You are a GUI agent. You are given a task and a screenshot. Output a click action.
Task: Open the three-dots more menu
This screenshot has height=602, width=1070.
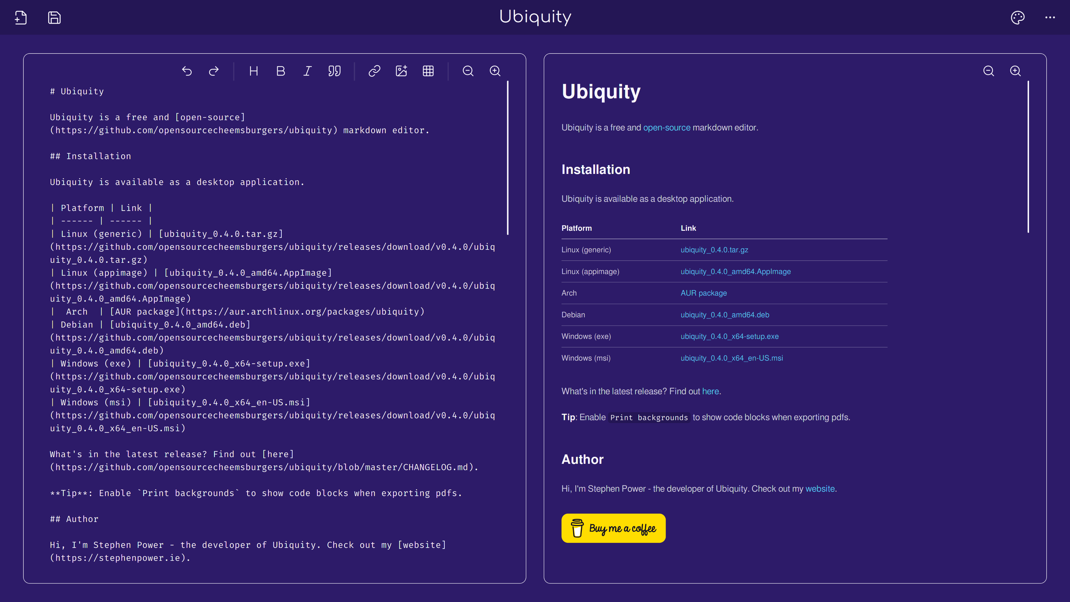click(x=1050, y=18)
